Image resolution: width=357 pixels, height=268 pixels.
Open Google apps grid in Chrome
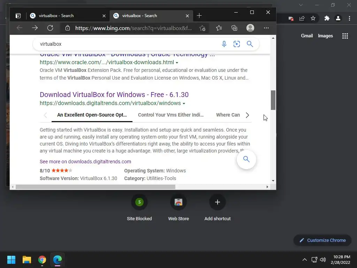(x=345, y=36)
